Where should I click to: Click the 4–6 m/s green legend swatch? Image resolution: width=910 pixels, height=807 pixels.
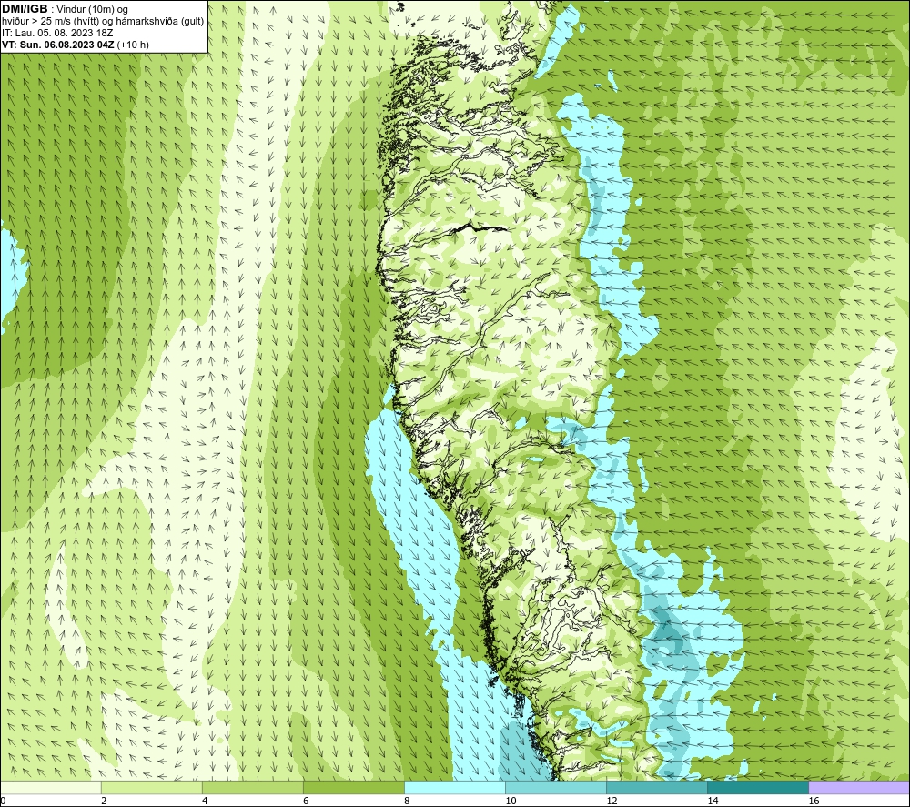pyautogui.click(x=252, y=787)
